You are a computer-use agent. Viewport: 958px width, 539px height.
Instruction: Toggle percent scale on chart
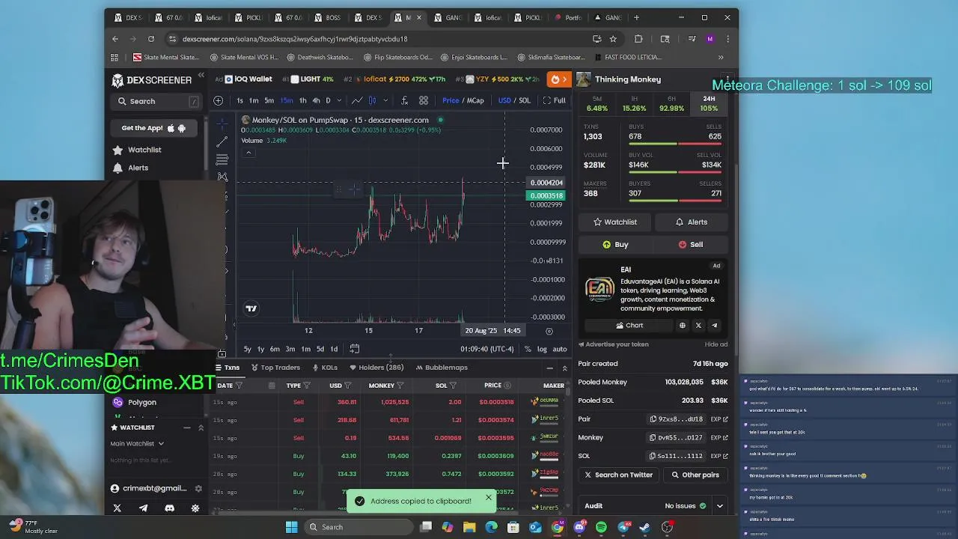point(528,349)
